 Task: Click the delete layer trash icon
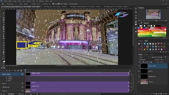tap(166, 94)
